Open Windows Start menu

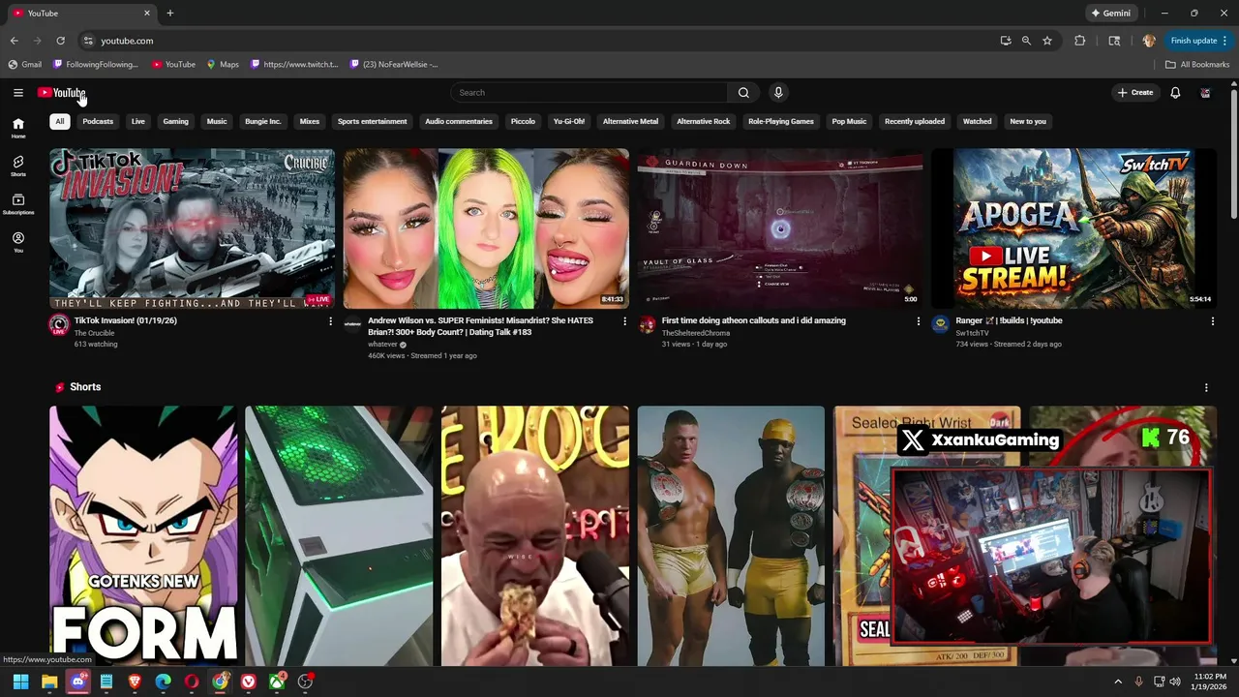pyautogui.click(x=20, y=682)
